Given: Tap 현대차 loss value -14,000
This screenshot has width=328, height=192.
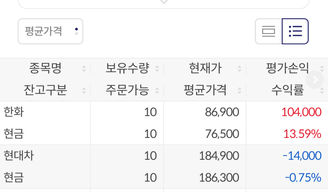Looking at the screenshot, I should 302,156.
